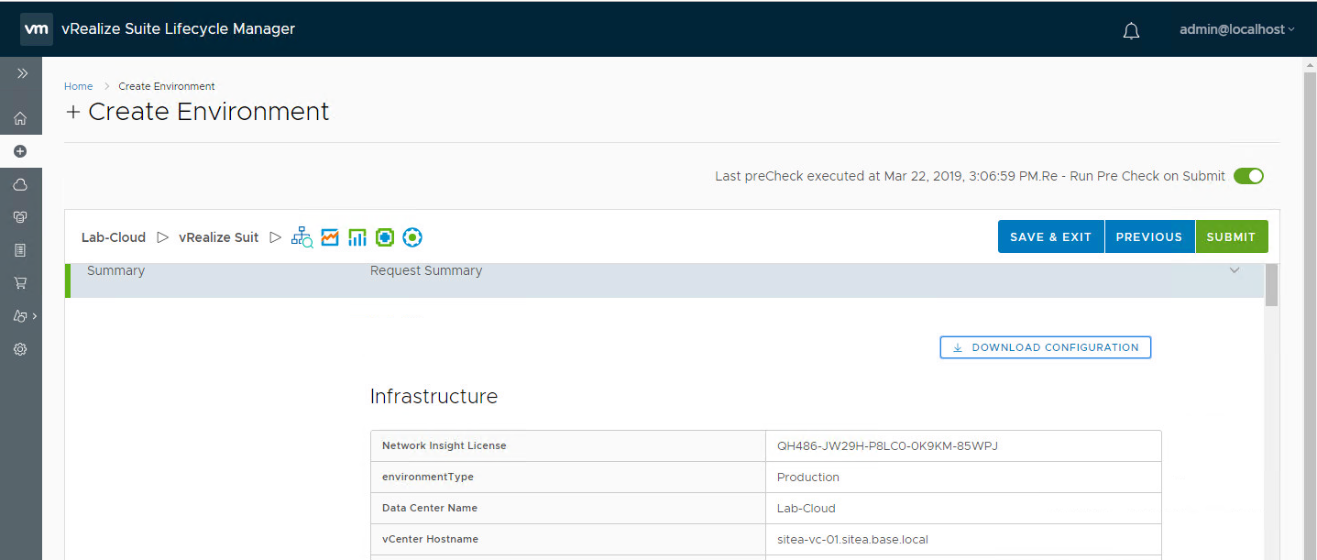
Task: Select the Lab-Cloud wizard step
Action: tap(114, 237)
